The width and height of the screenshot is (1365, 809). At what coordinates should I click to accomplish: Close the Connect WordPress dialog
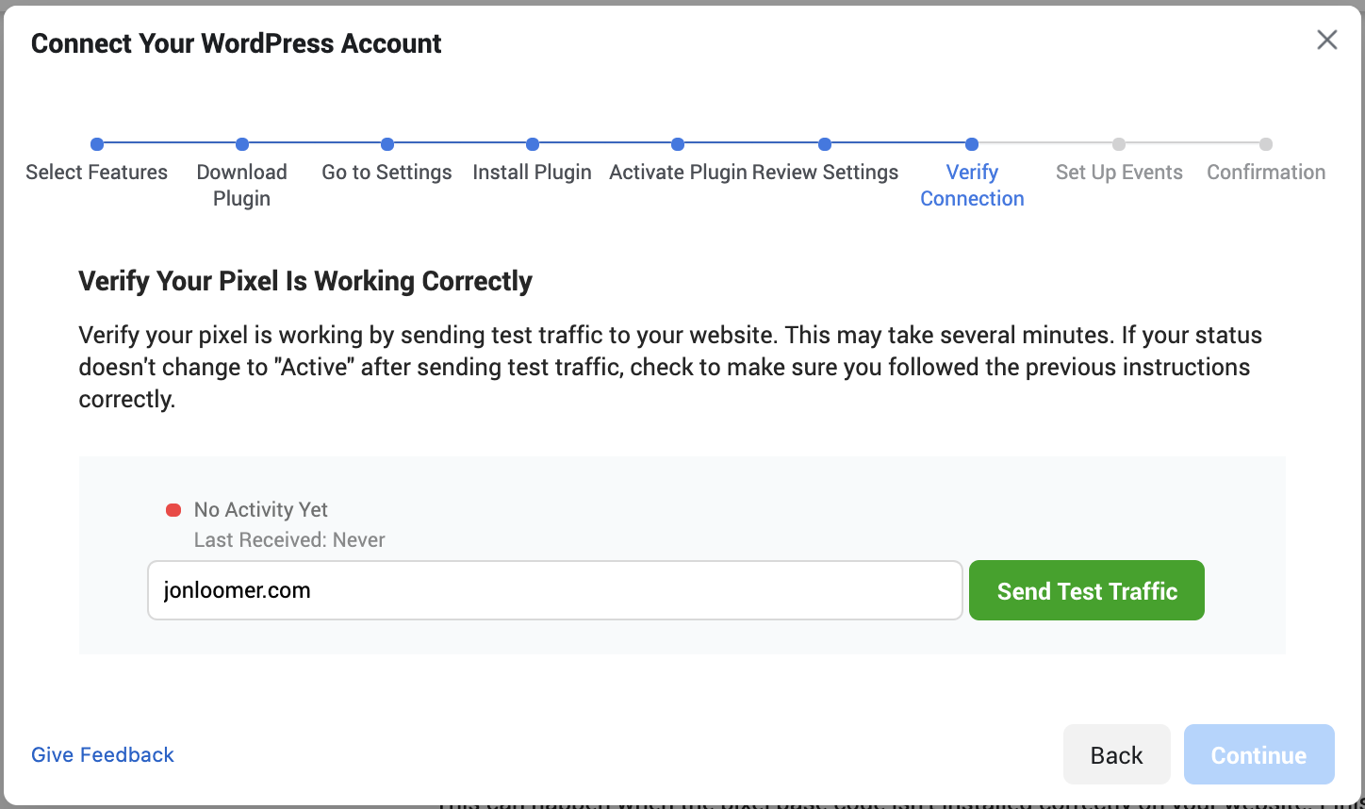pos(1326,40)
